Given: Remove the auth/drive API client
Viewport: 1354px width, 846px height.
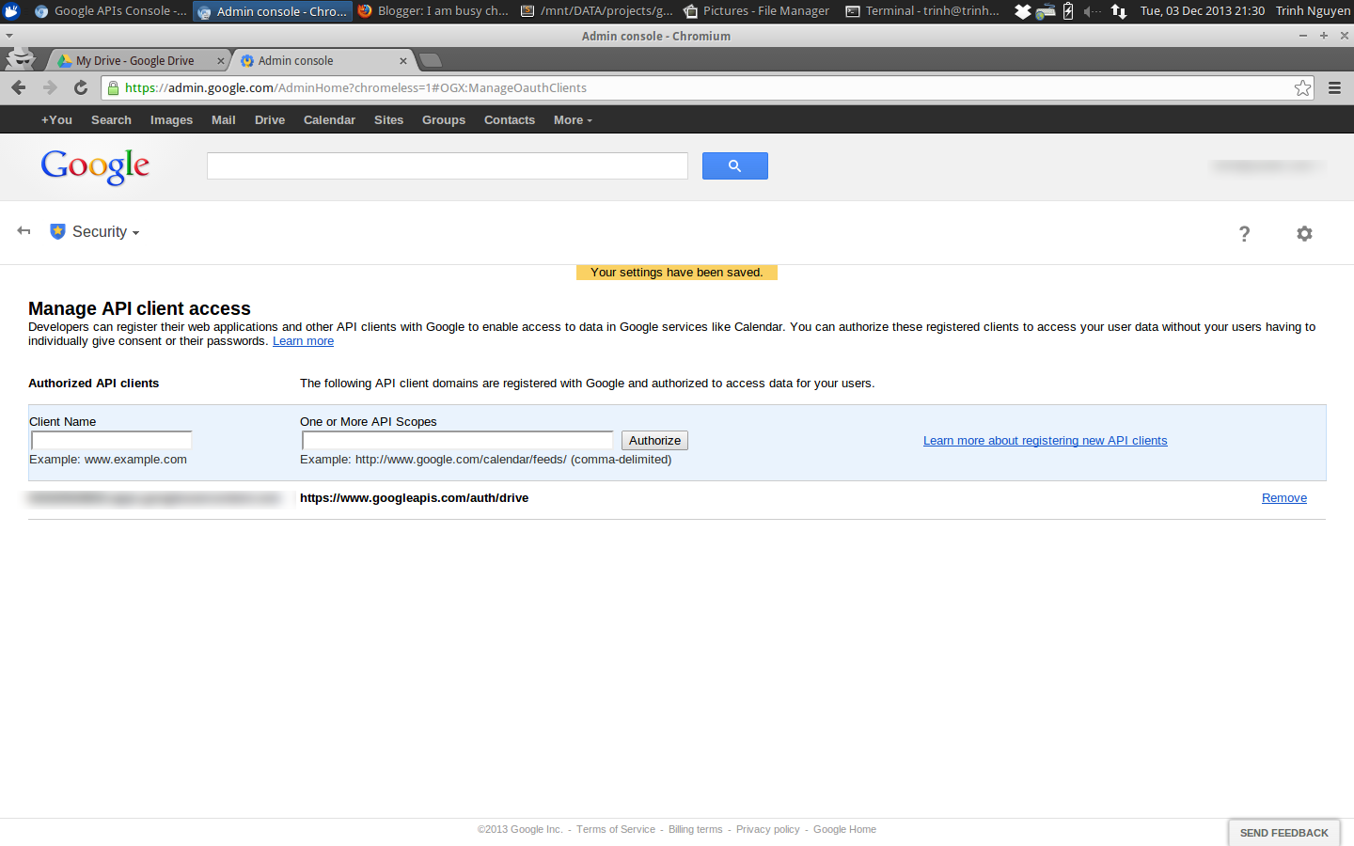Looking at the screenshot, I should tap(1284, 498).
